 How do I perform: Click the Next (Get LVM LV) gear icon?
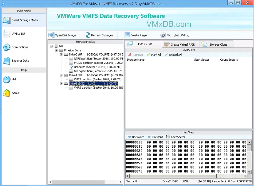point(163,35)
